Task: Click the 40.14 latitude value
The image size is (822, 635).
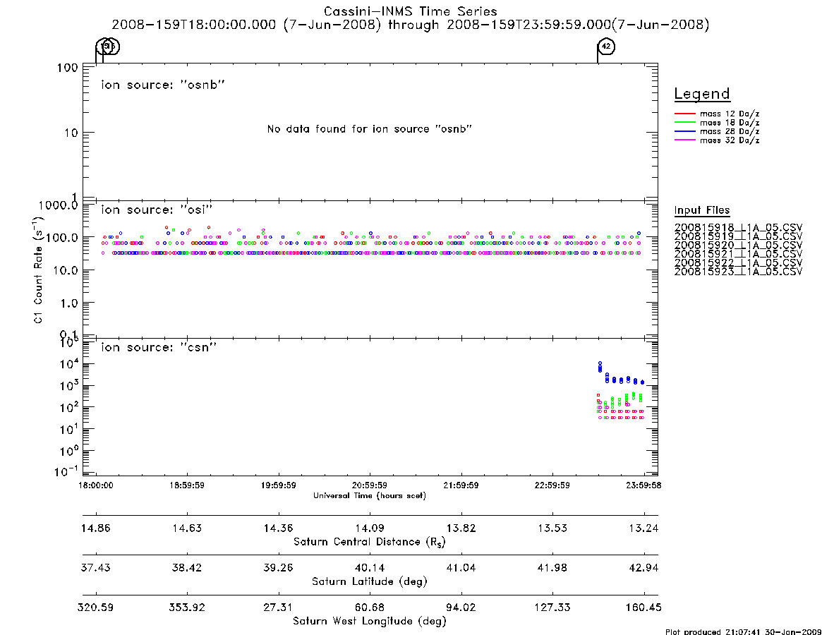Action: coord(370,568)
